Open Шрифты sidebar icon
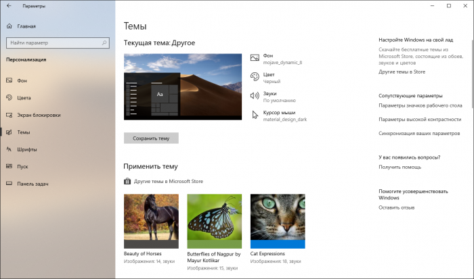Screen dimensions: 474x279 coord(9,149)
